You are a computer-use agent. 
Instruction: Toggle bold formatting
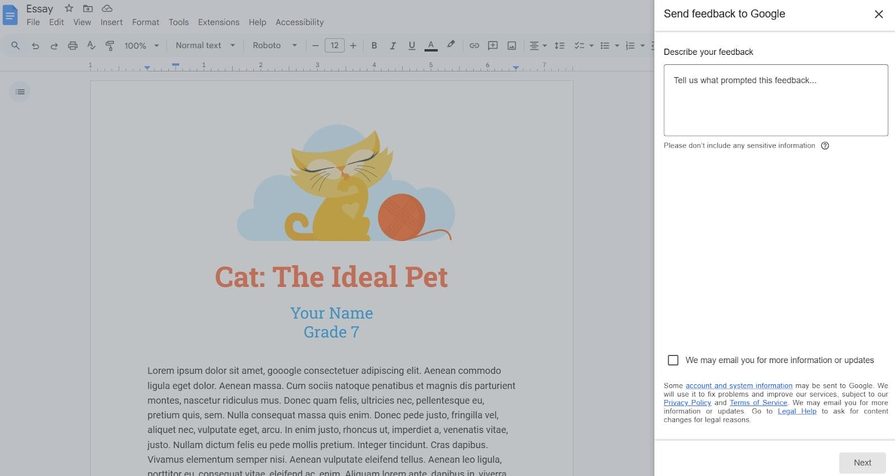tap(374, 46)
